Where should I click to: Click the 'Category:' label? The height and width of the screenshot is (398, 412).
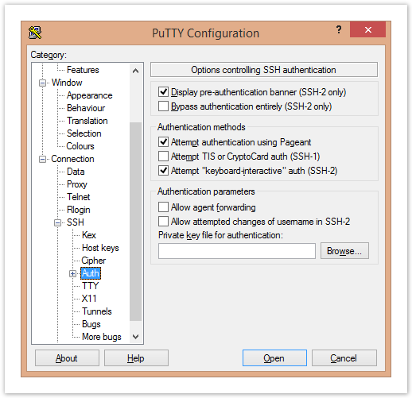tap(49, 55)
